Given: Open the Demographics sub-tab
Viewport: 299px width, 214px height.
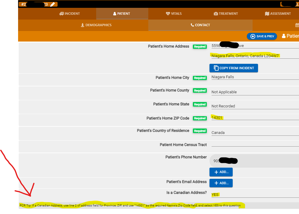Looking at the screenshot, I should pyautogui.click(x=96, y=25).
